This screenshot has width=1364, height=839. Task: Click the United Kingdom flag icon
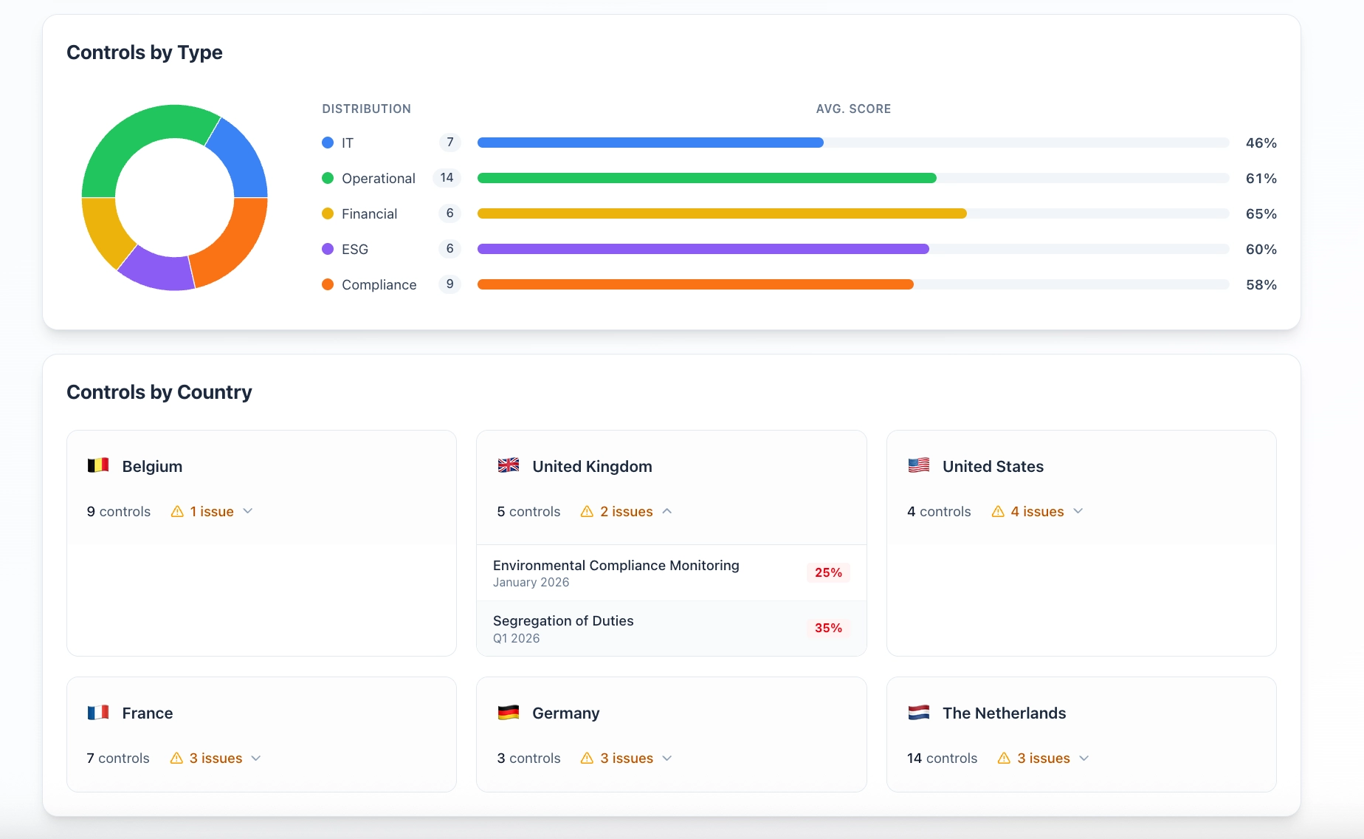click(x=509, y=465)
